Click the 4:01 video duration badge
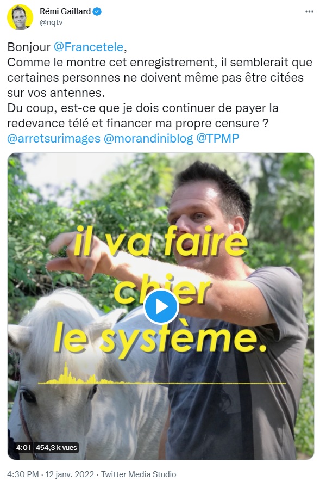320x487 pixels. tap(23, 448)
